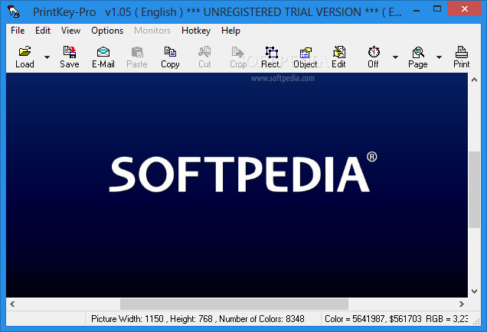Image resolution: width=487 pixels, height=332 pixels.
Task: Save the captured image
Action: click(x=70, y=57)
